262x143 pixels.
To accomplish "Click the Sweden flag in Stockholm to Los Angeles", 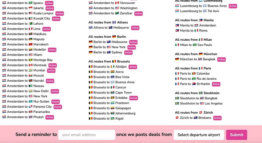I will pyautogui.click(x=177, y=103).
